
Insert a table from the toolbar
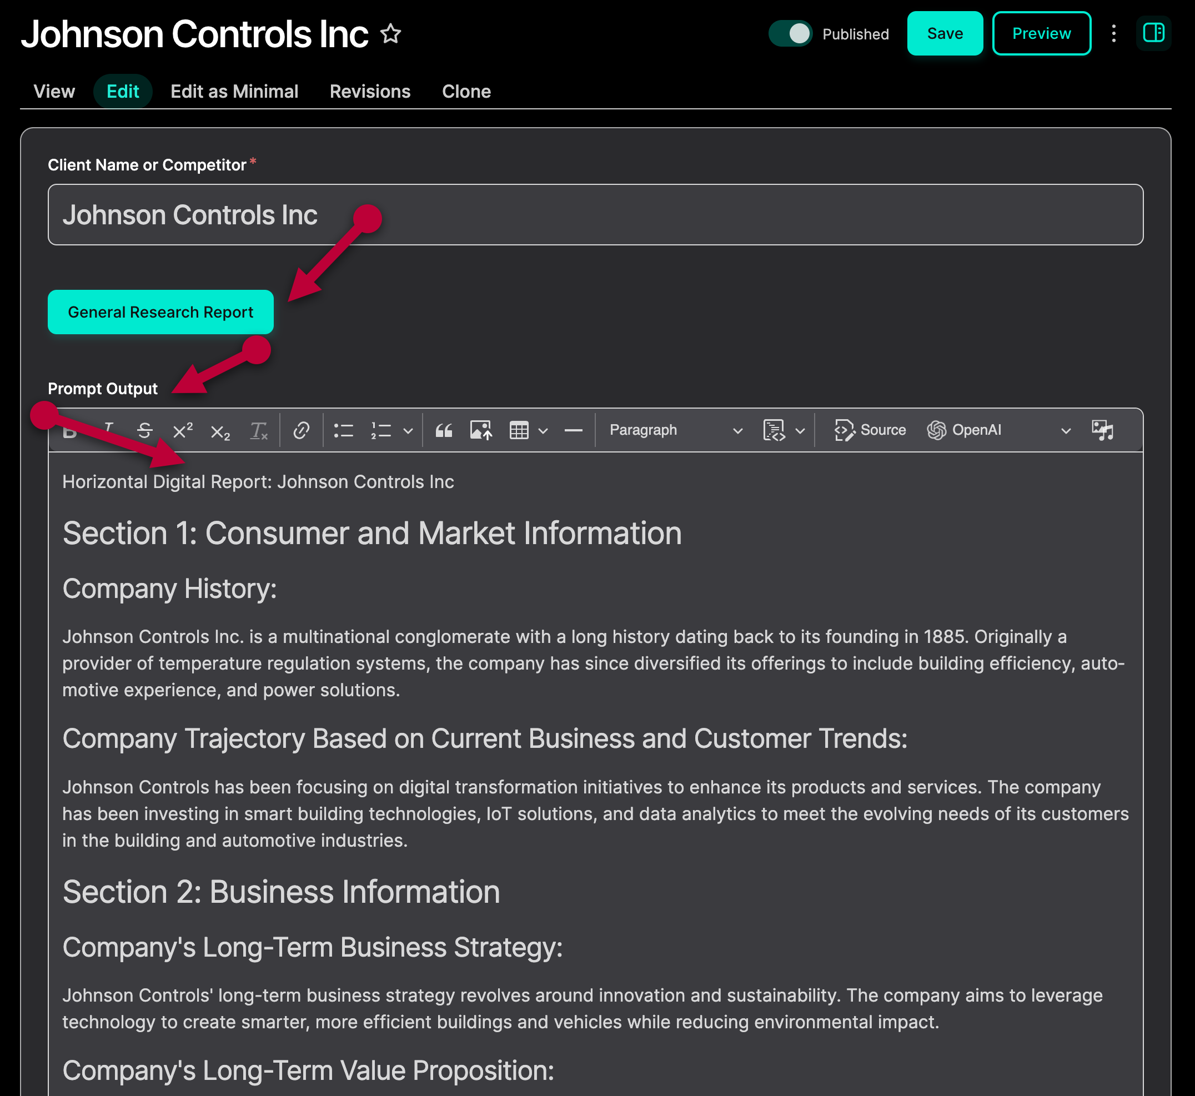pos(519,430)
